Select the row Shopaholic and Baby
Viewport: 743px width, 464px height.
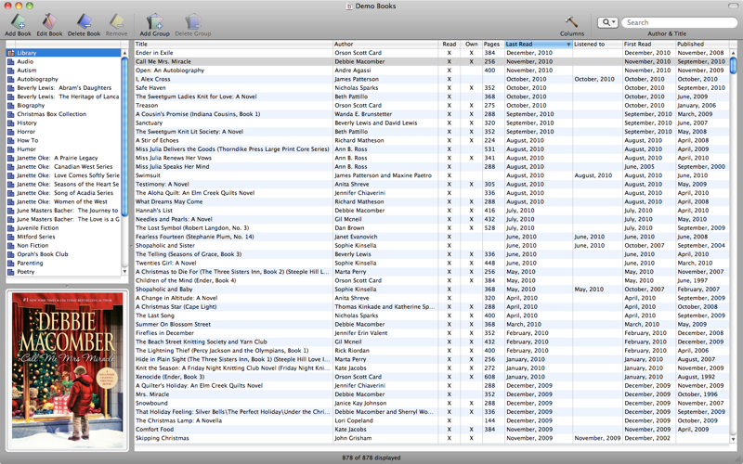click(x=432, y=290)
